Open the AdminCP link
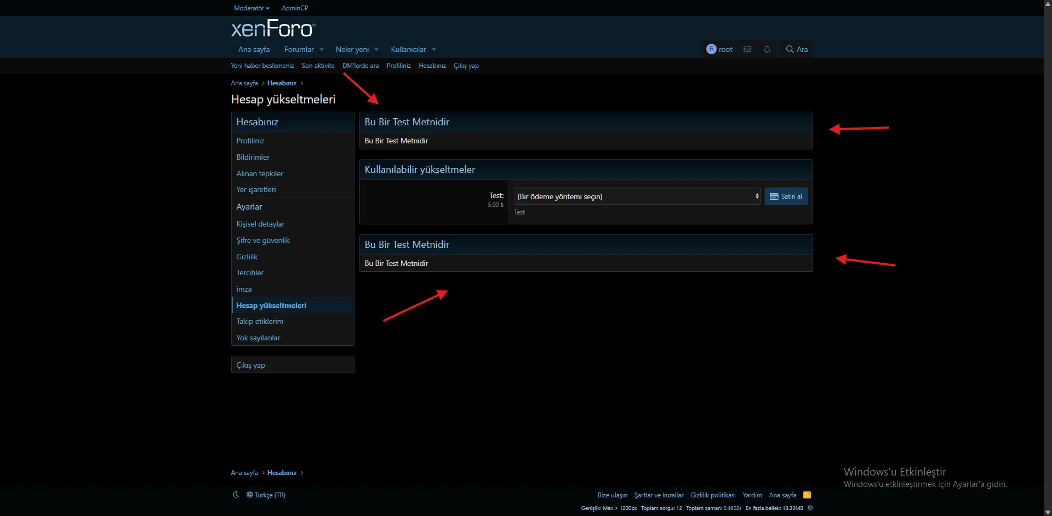Screen dimensions: 1052x516 pyautogui.click(x=295, y=8)
